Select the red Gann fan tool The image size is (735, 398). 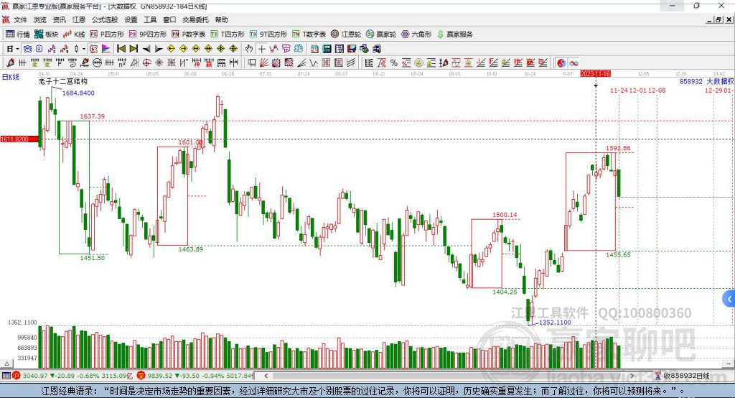[x=264, y=63]
